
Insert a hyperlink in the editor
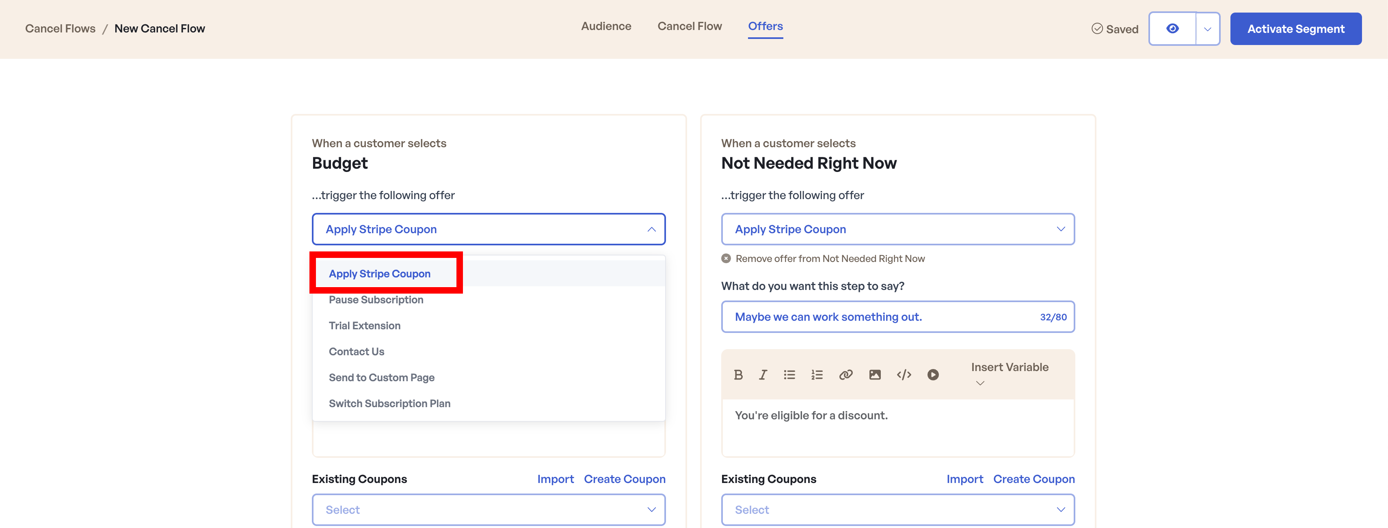point(845,375)
